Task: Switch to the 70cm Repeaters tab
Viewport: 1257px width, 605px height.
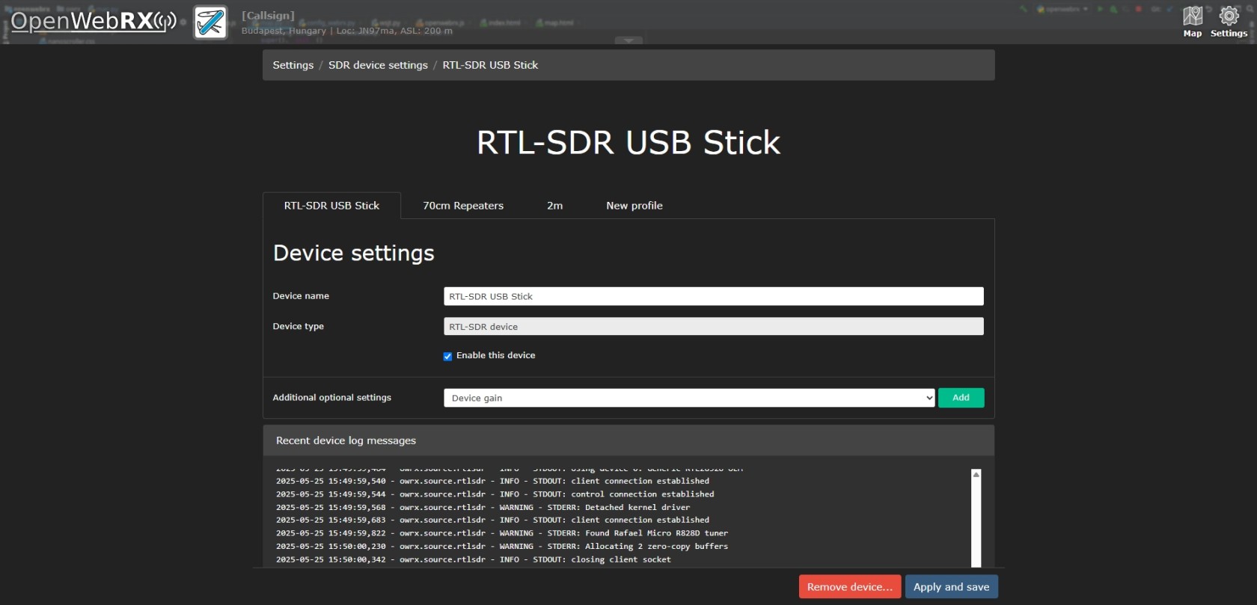Action: tap(463, 206)
